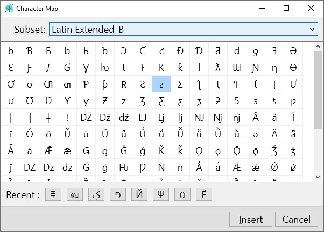Select the Σ character in the grid

point(180,84)
